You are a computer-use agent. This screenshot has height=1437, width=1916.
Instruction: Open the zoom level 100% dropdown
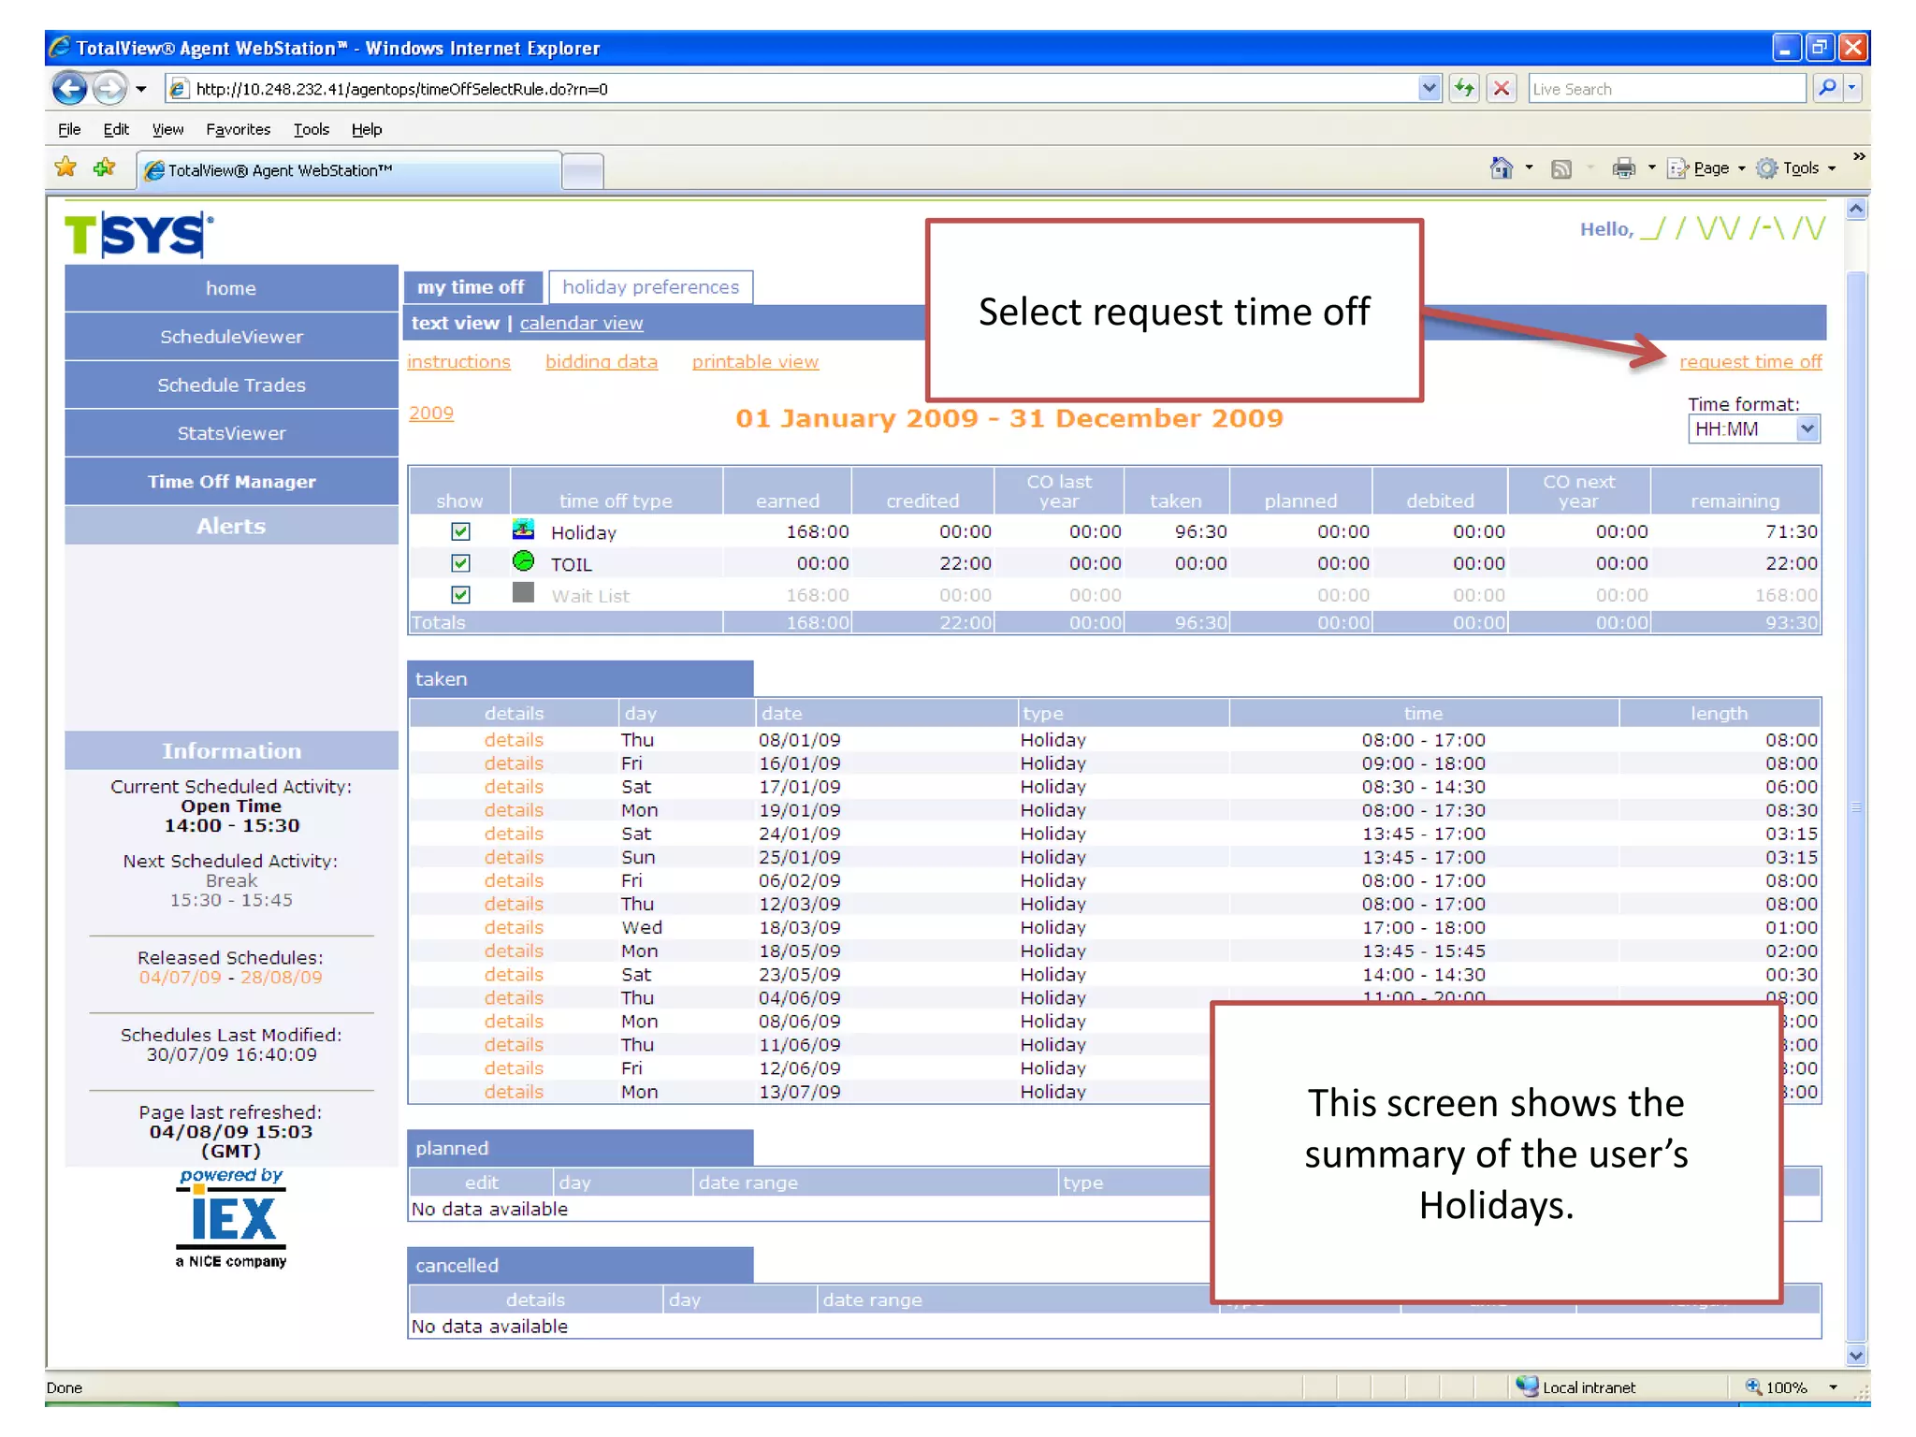point(1834,1387)
